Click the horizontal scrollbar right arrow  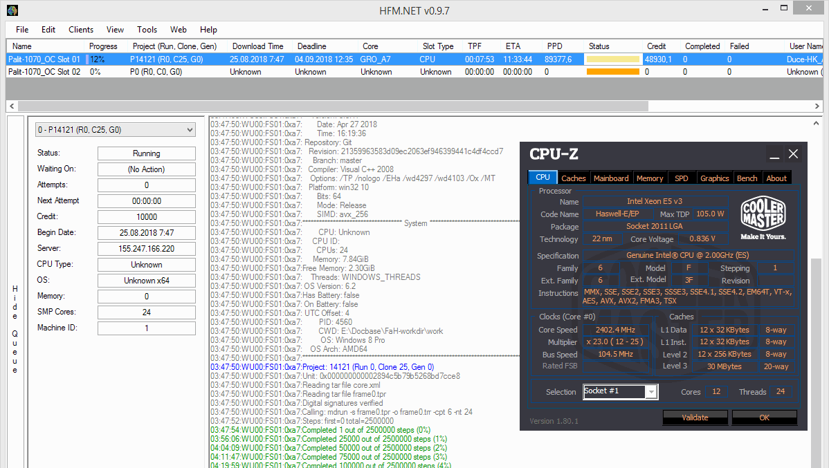(x=817, y=106)
